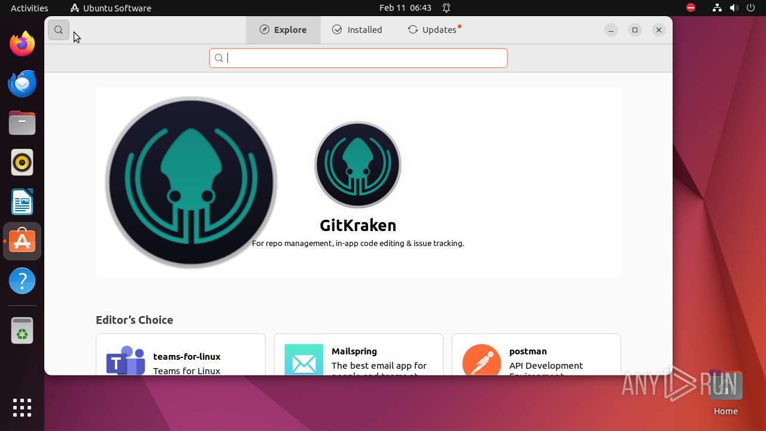
Task: Click the GitKraken description tagline text
Action: [x=358, y=244]
